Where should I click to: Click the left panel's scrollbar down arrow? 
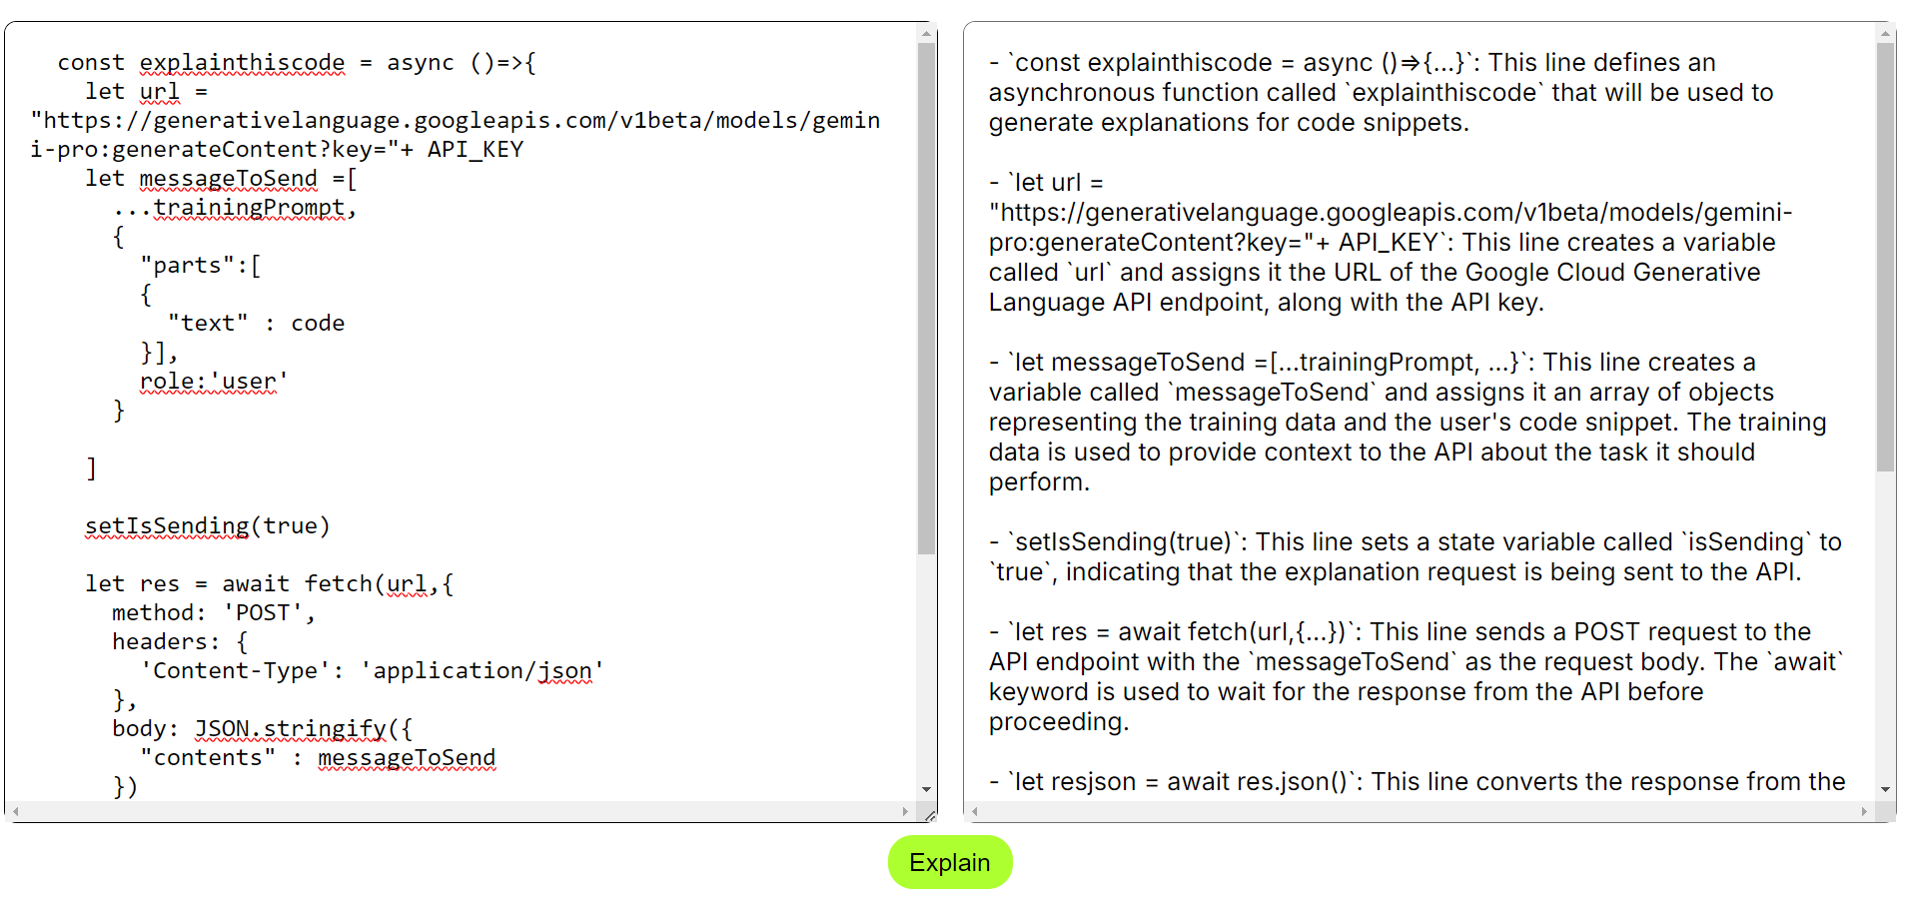927,789
